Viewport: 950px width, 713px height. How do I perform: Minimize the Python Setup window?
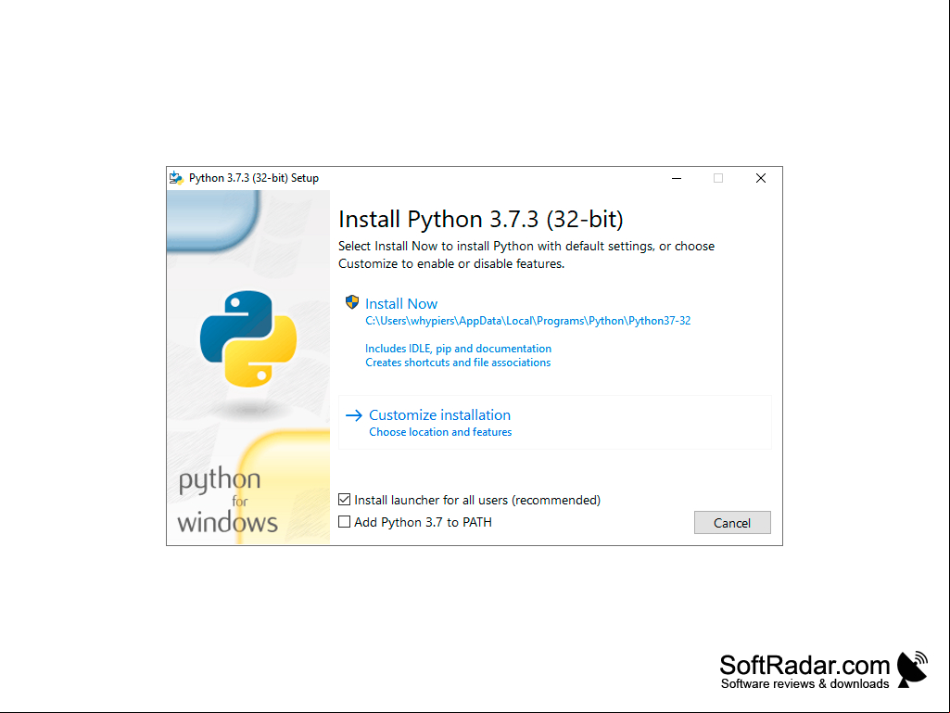[x=677, y=178]
